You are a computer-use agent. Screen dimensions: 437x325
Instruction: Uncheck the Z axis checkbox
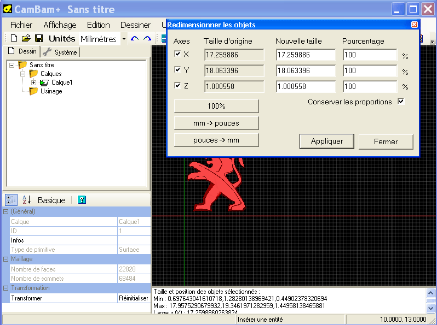coord(177,85)
